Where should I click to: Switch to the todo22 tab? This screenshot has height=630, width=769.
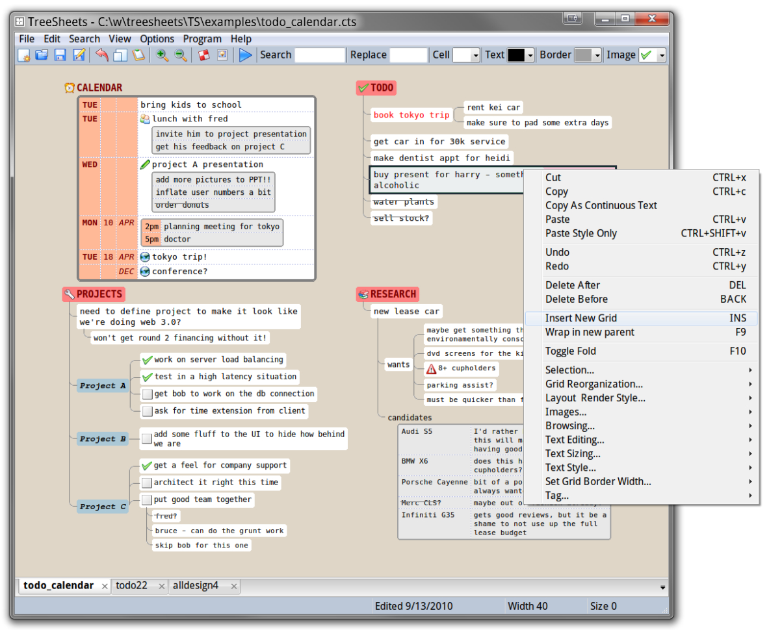[133, 585]
